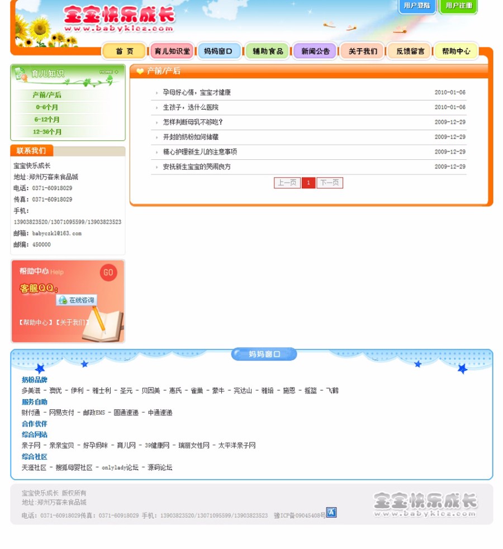Click the 妈妈窗口 blue section header badge
The image size is (503, 549).
(x=264, y=354)
